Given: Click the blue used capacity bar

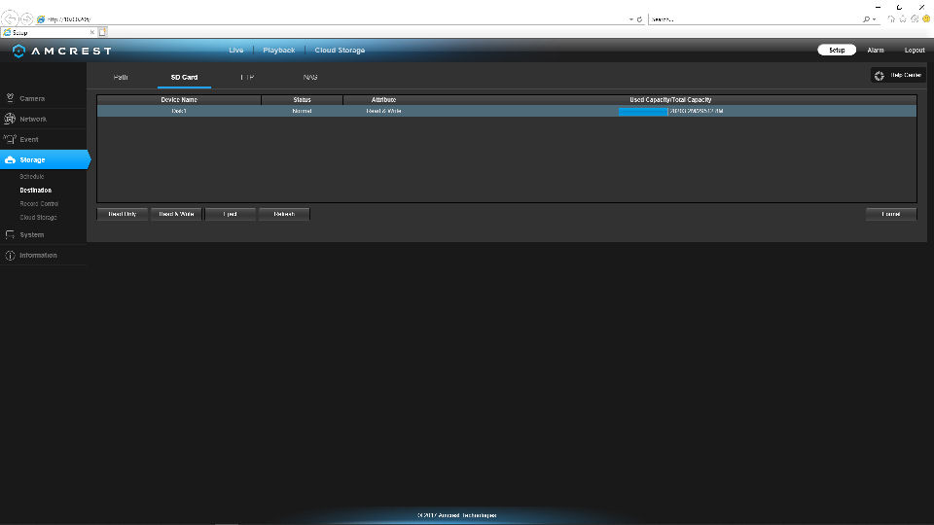Looking at the screenshot, I should tap(643, 111).
